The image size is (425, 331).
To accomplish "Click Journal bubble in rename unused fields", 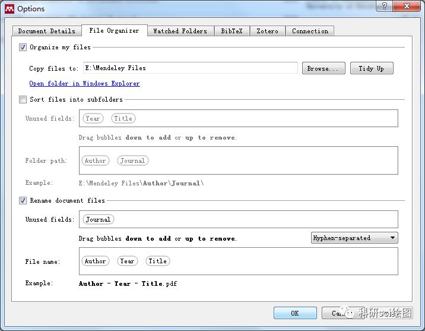I will click(99, 219).
